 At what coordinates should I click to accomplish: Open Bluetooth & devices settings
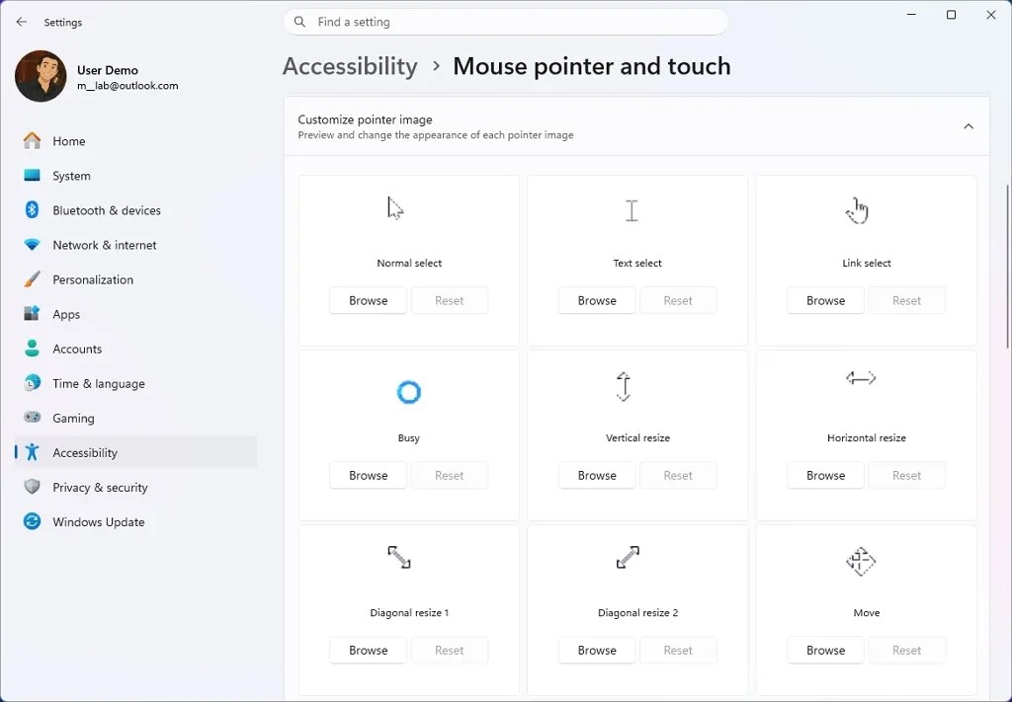[135, 210]
